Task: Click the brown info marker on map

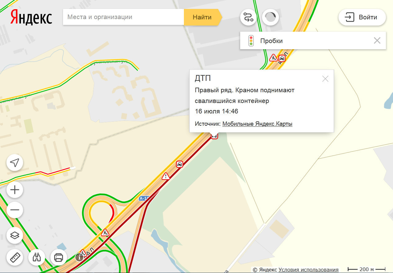Action: pos(79,257)
